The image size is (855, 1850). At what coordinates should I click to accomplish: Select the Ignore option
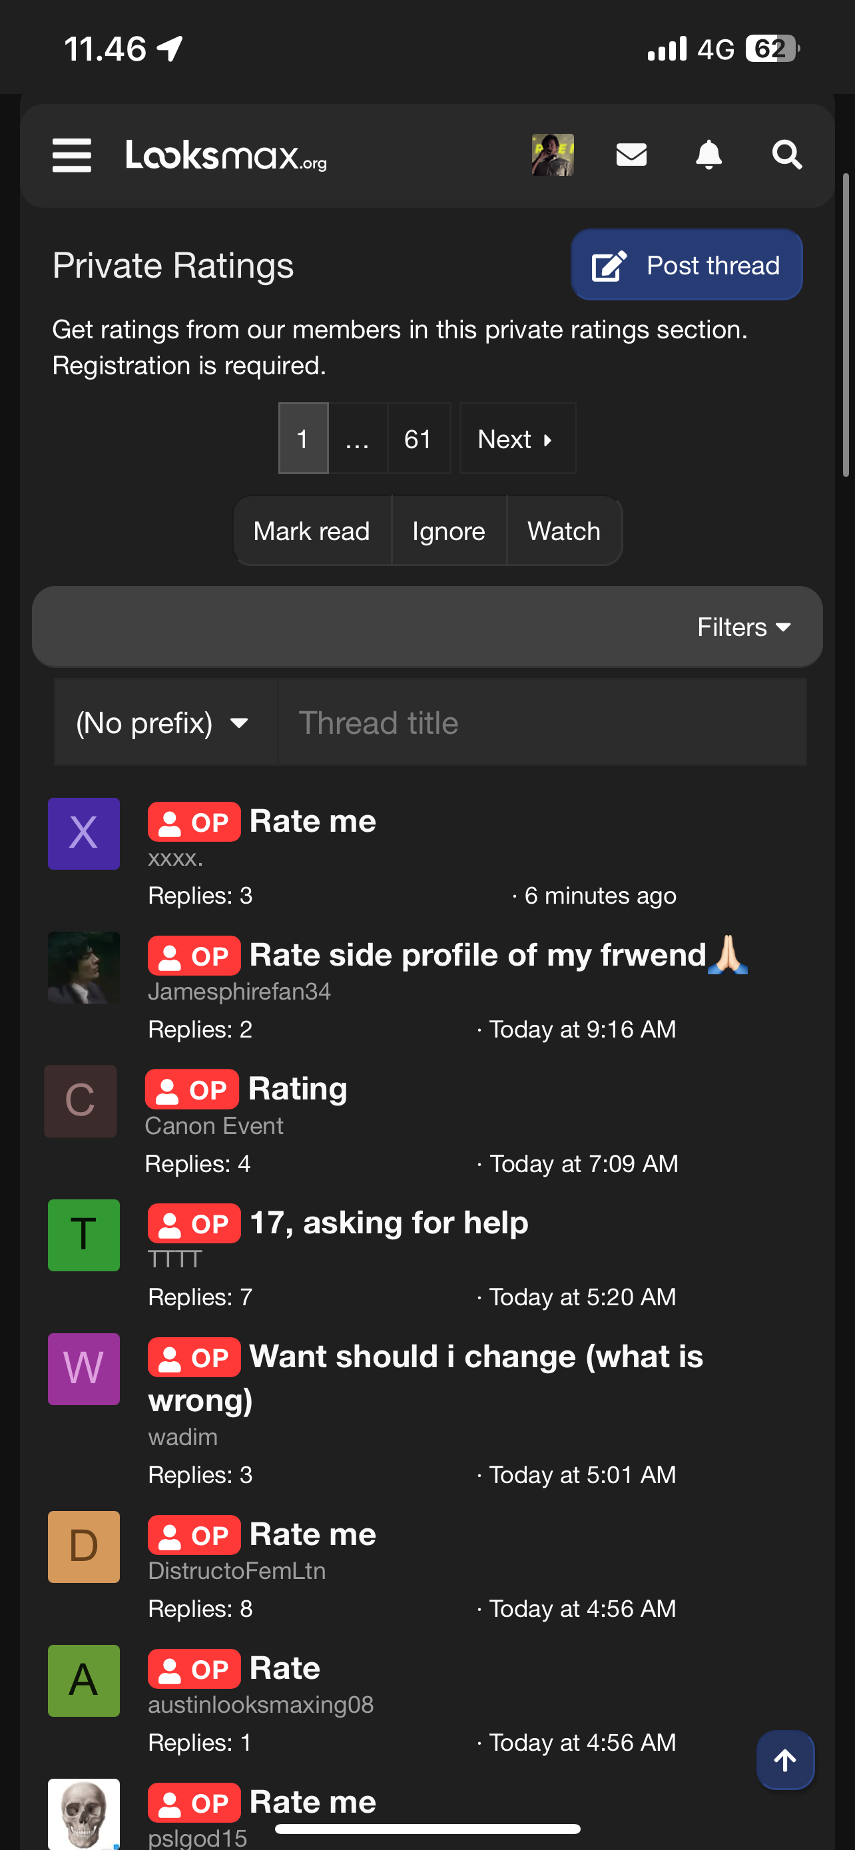(449, 531)
